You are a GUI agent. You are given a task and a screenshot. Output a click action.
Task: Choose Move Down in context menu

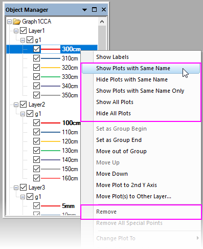(x=112, y=174)
